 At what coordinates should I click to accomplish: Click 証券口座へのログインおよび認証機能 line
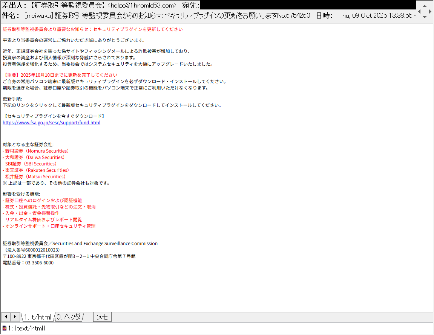point(42,201)
